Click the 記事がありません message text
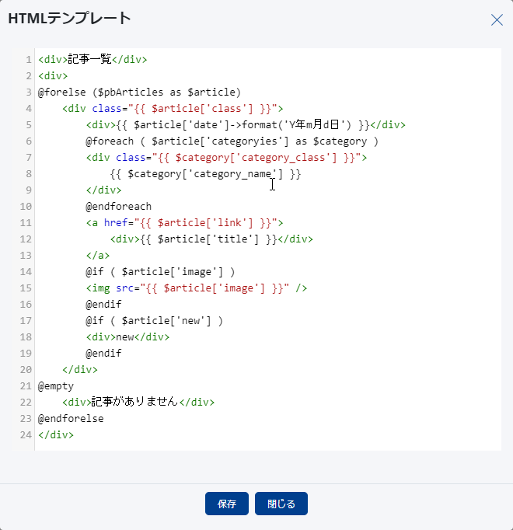This screenshot has width=513, height=530. 134,403
